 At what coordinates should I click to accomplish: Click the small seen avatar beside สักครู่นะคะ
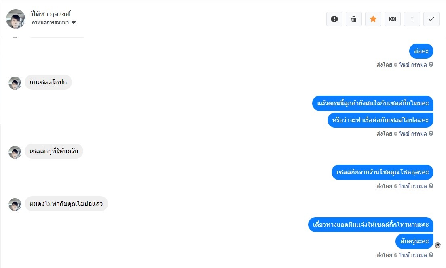[438, 245]
